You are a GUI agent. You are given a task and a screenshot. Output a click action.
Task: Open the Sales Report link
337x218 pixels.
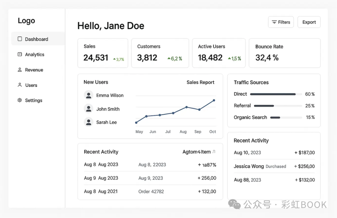pyautogui.click(x=200, y=82)
